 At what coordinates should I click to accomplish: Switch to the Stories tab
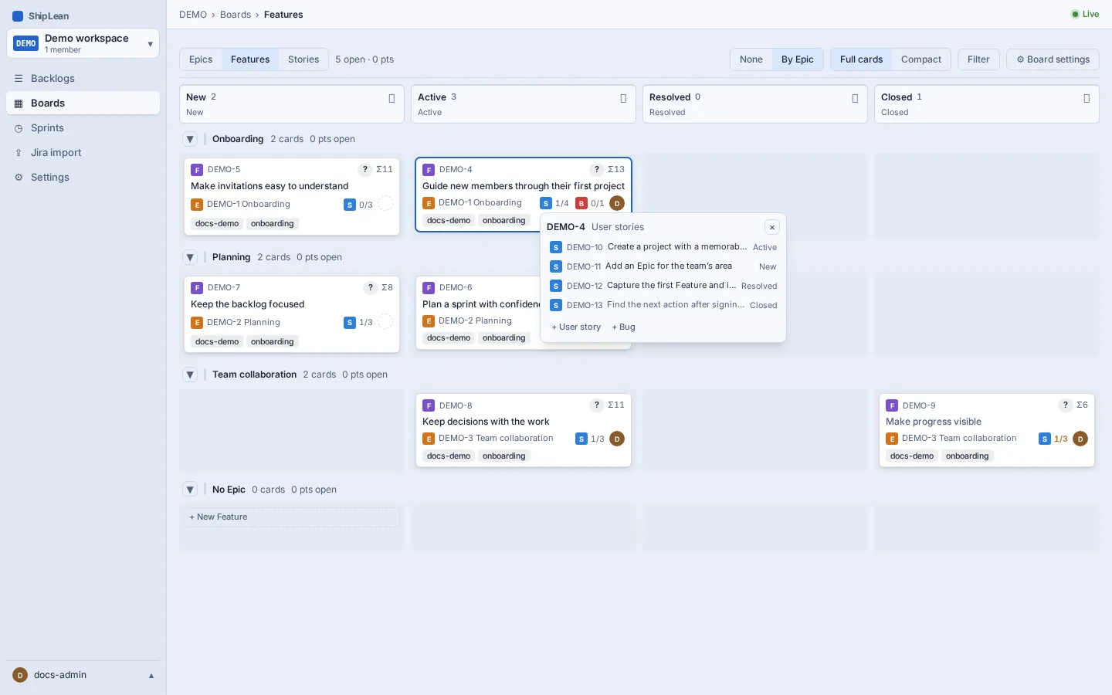click(303, 59)
